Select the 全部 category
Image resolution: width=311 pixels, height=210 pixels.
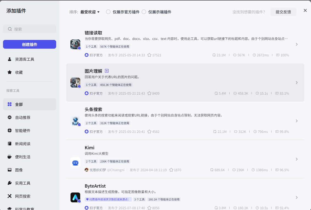(30, 104)
